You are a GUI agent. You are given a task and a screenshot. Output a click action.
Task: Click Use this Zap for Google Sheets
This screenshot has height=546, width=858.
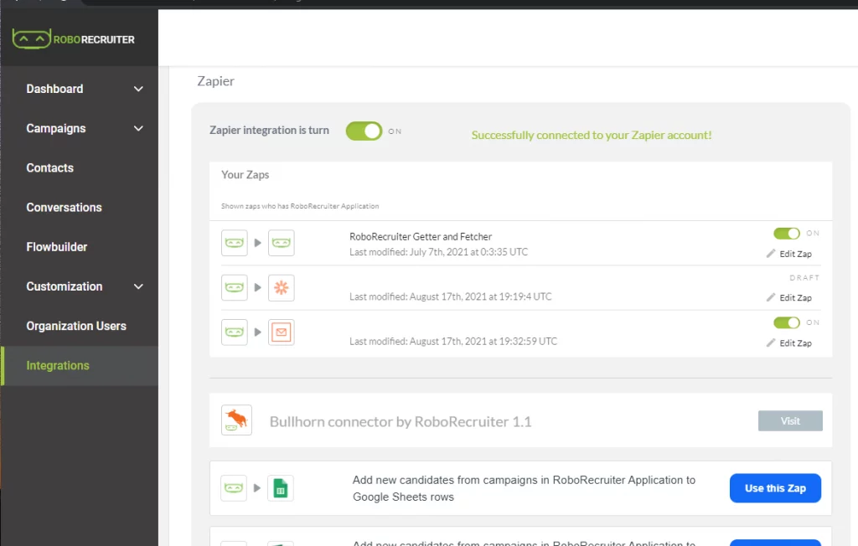click(x=775, y=488)
